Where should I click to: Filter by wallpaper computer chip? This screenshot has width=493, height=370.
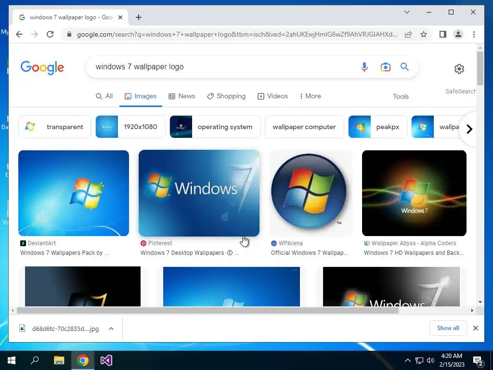point(304,127)
